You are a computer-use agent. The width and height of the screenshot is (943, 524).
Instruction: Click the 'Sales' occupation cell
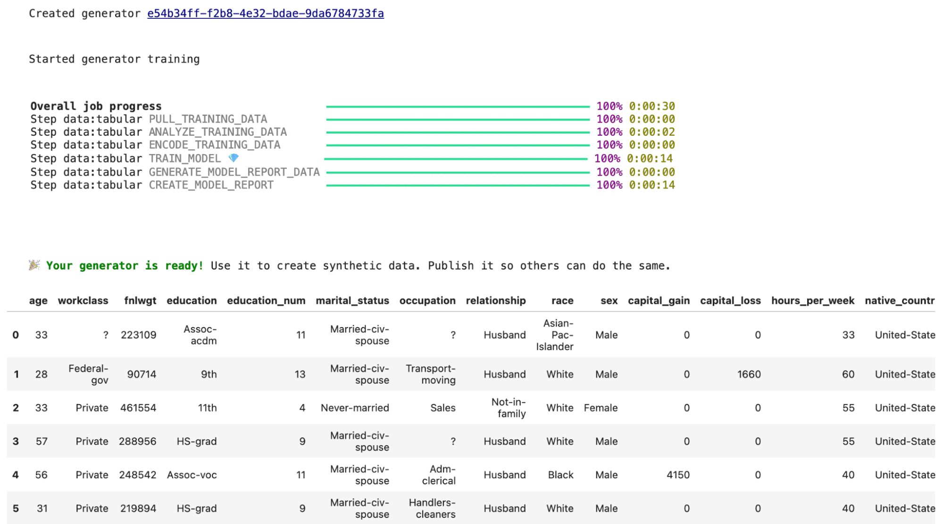tap(443, 408)
